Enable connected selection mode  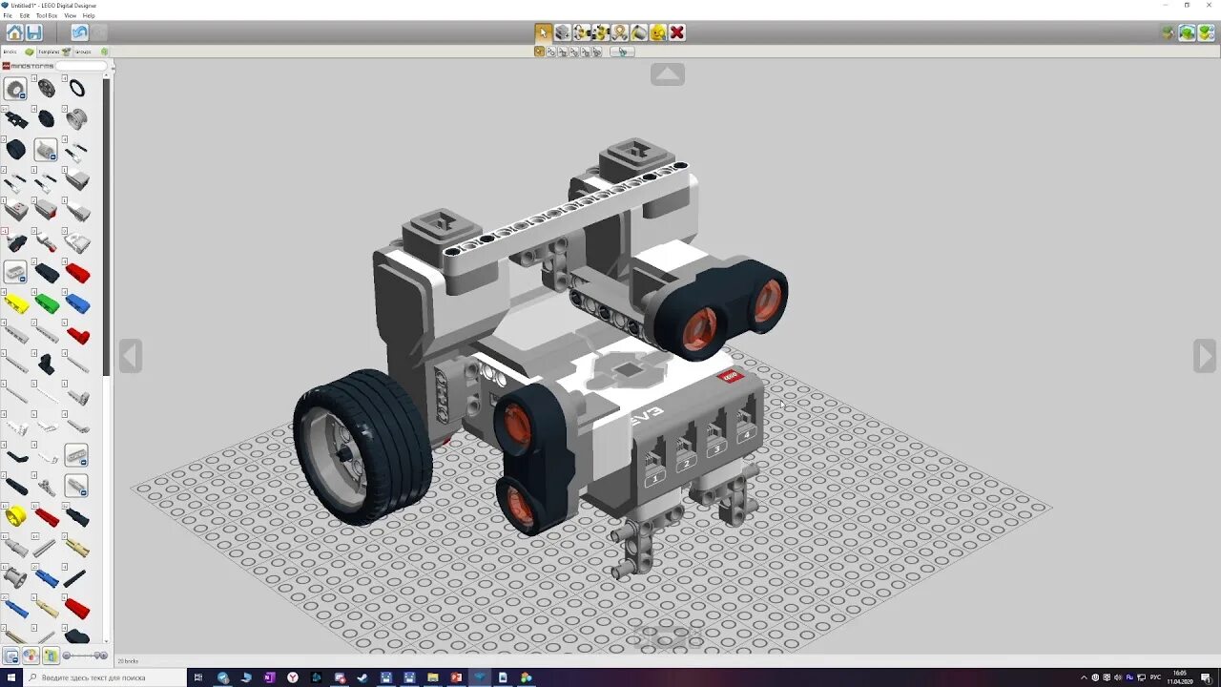click(562, 52)
